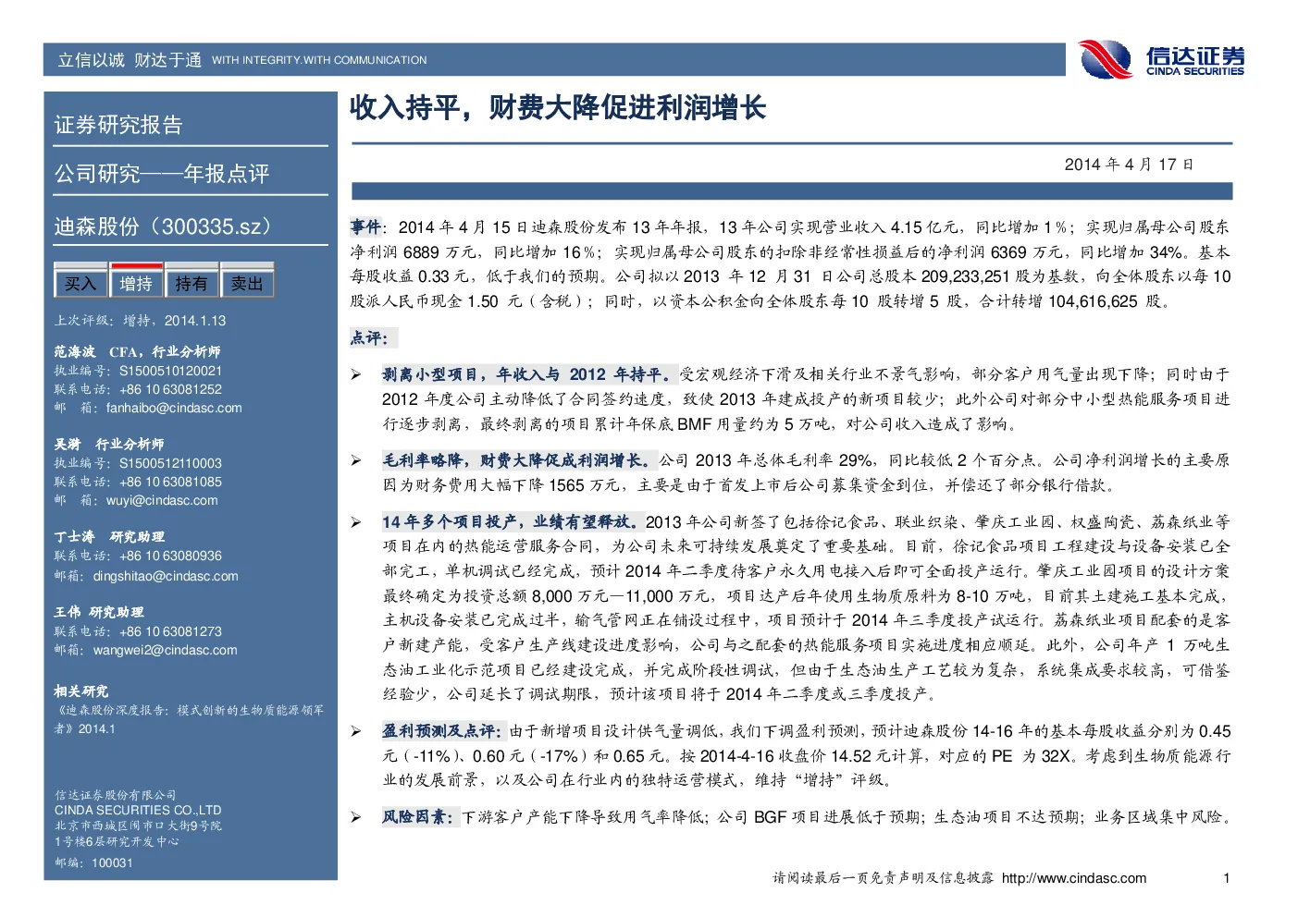1298x917 pixels.
Task: Open the http://www.cindasc.com link
Action: point(1074,878)
